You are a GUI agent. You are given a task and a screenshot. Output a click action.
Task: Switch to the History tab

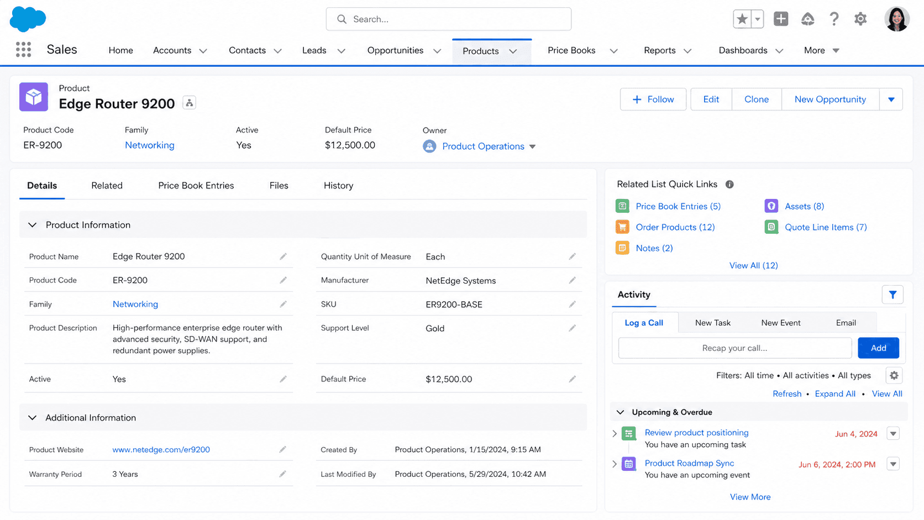(x=338, y=186)
